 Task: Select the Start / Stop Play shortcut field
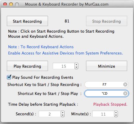coord(107,93)
